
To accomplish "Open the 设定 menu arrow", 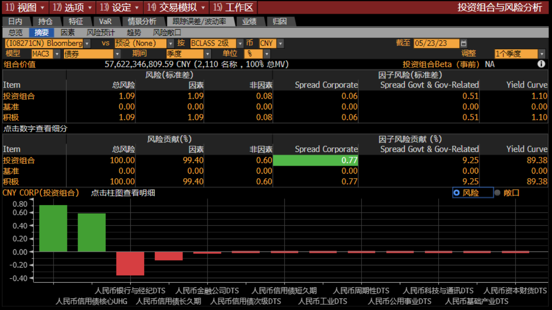I will pos(137,8).
